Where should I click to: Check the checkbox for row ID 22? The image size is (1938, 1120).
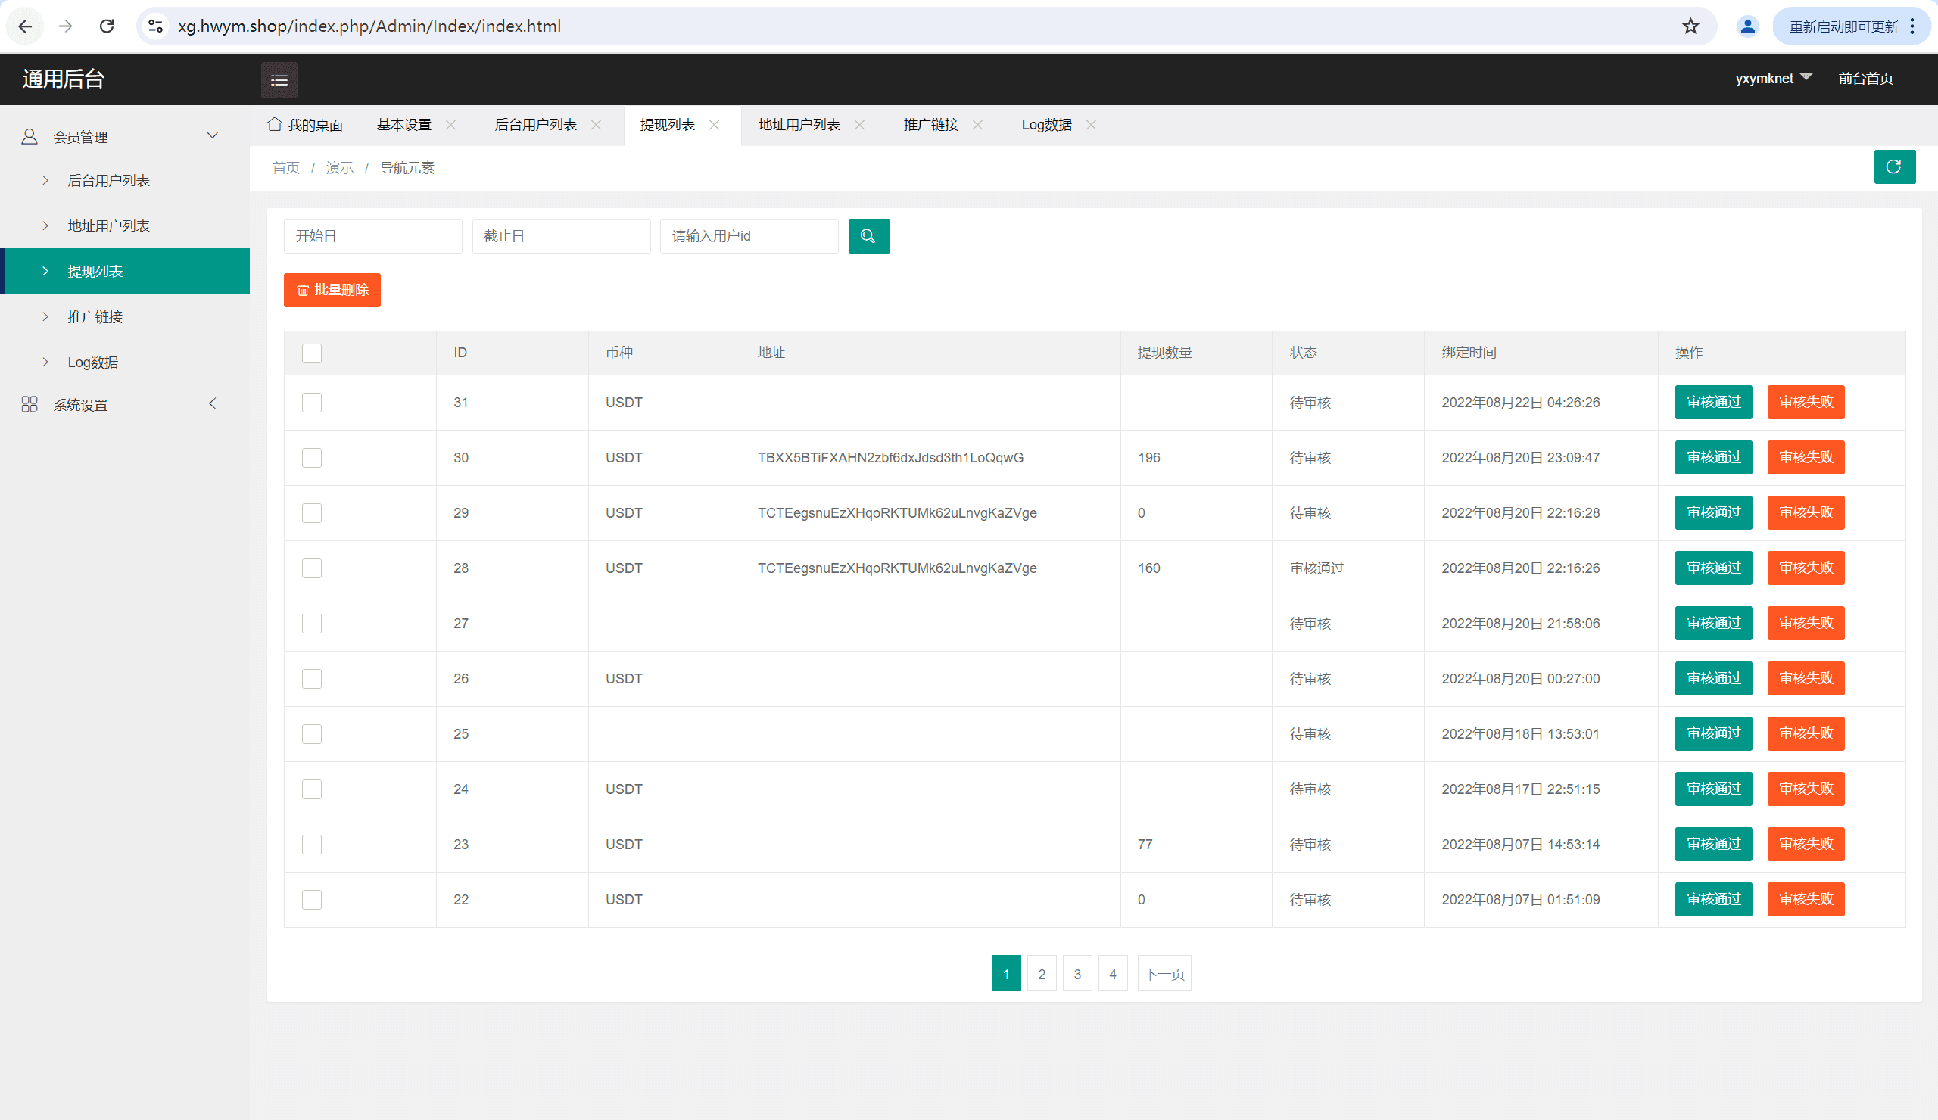[311, 899]
